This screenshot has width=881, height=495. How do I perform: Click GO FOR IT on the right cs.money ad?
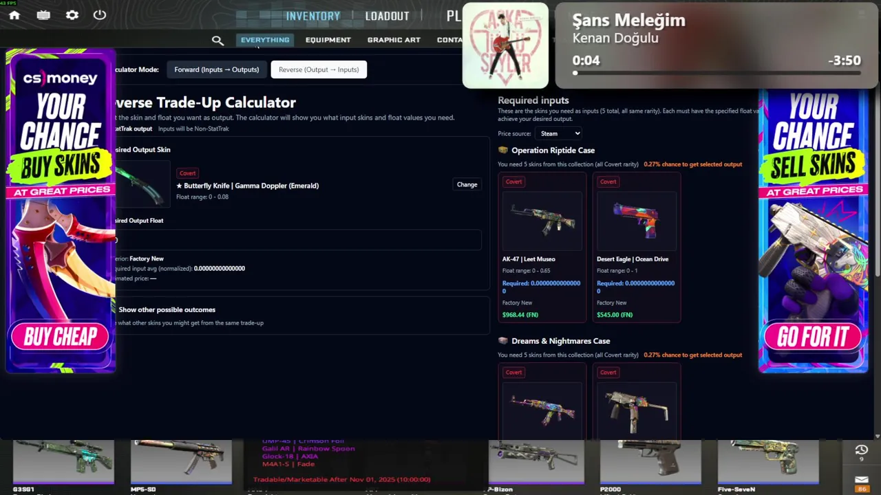(813, 337)
